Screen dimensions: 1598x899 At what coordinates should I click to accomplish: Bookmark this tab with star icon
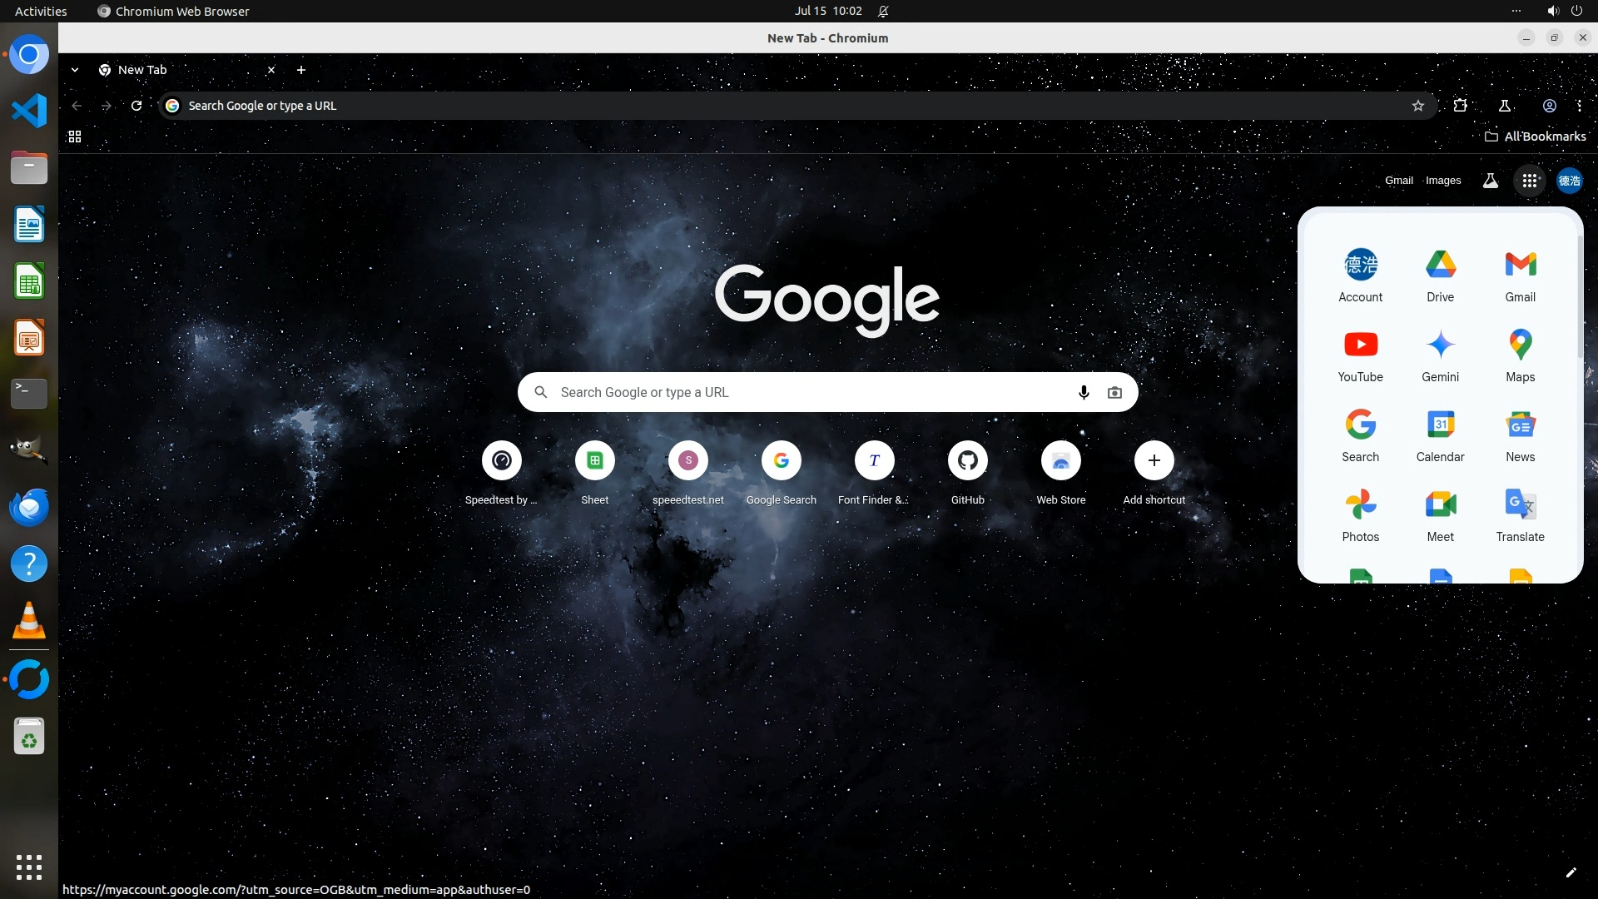(1417, 106)
